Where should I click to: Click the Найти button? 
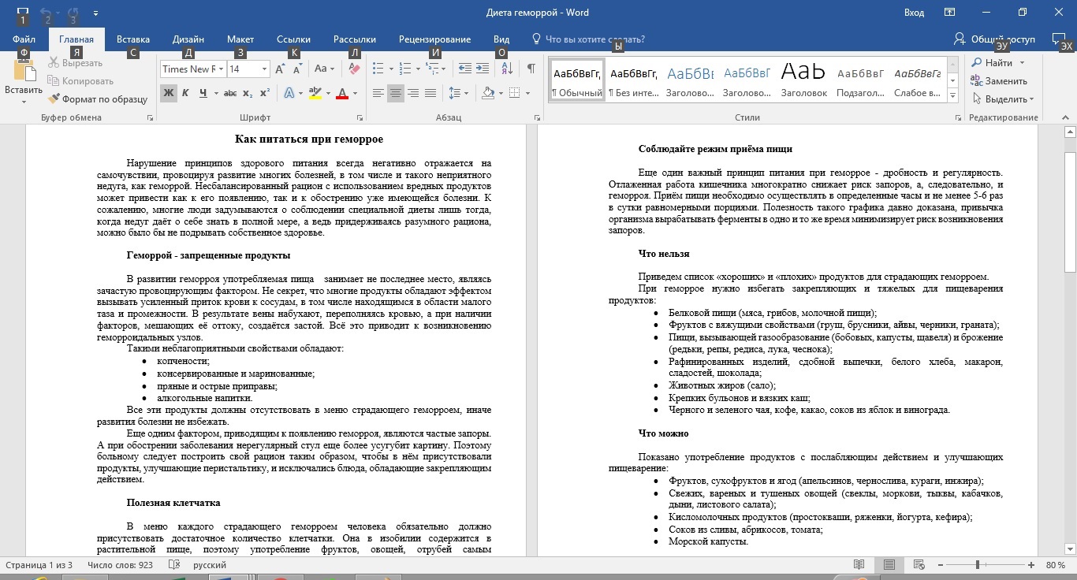(992, 63)
